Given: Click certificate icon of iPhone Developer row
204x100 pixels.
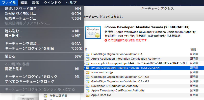Looking at the screenshot, I should click(x=88, y=68).
